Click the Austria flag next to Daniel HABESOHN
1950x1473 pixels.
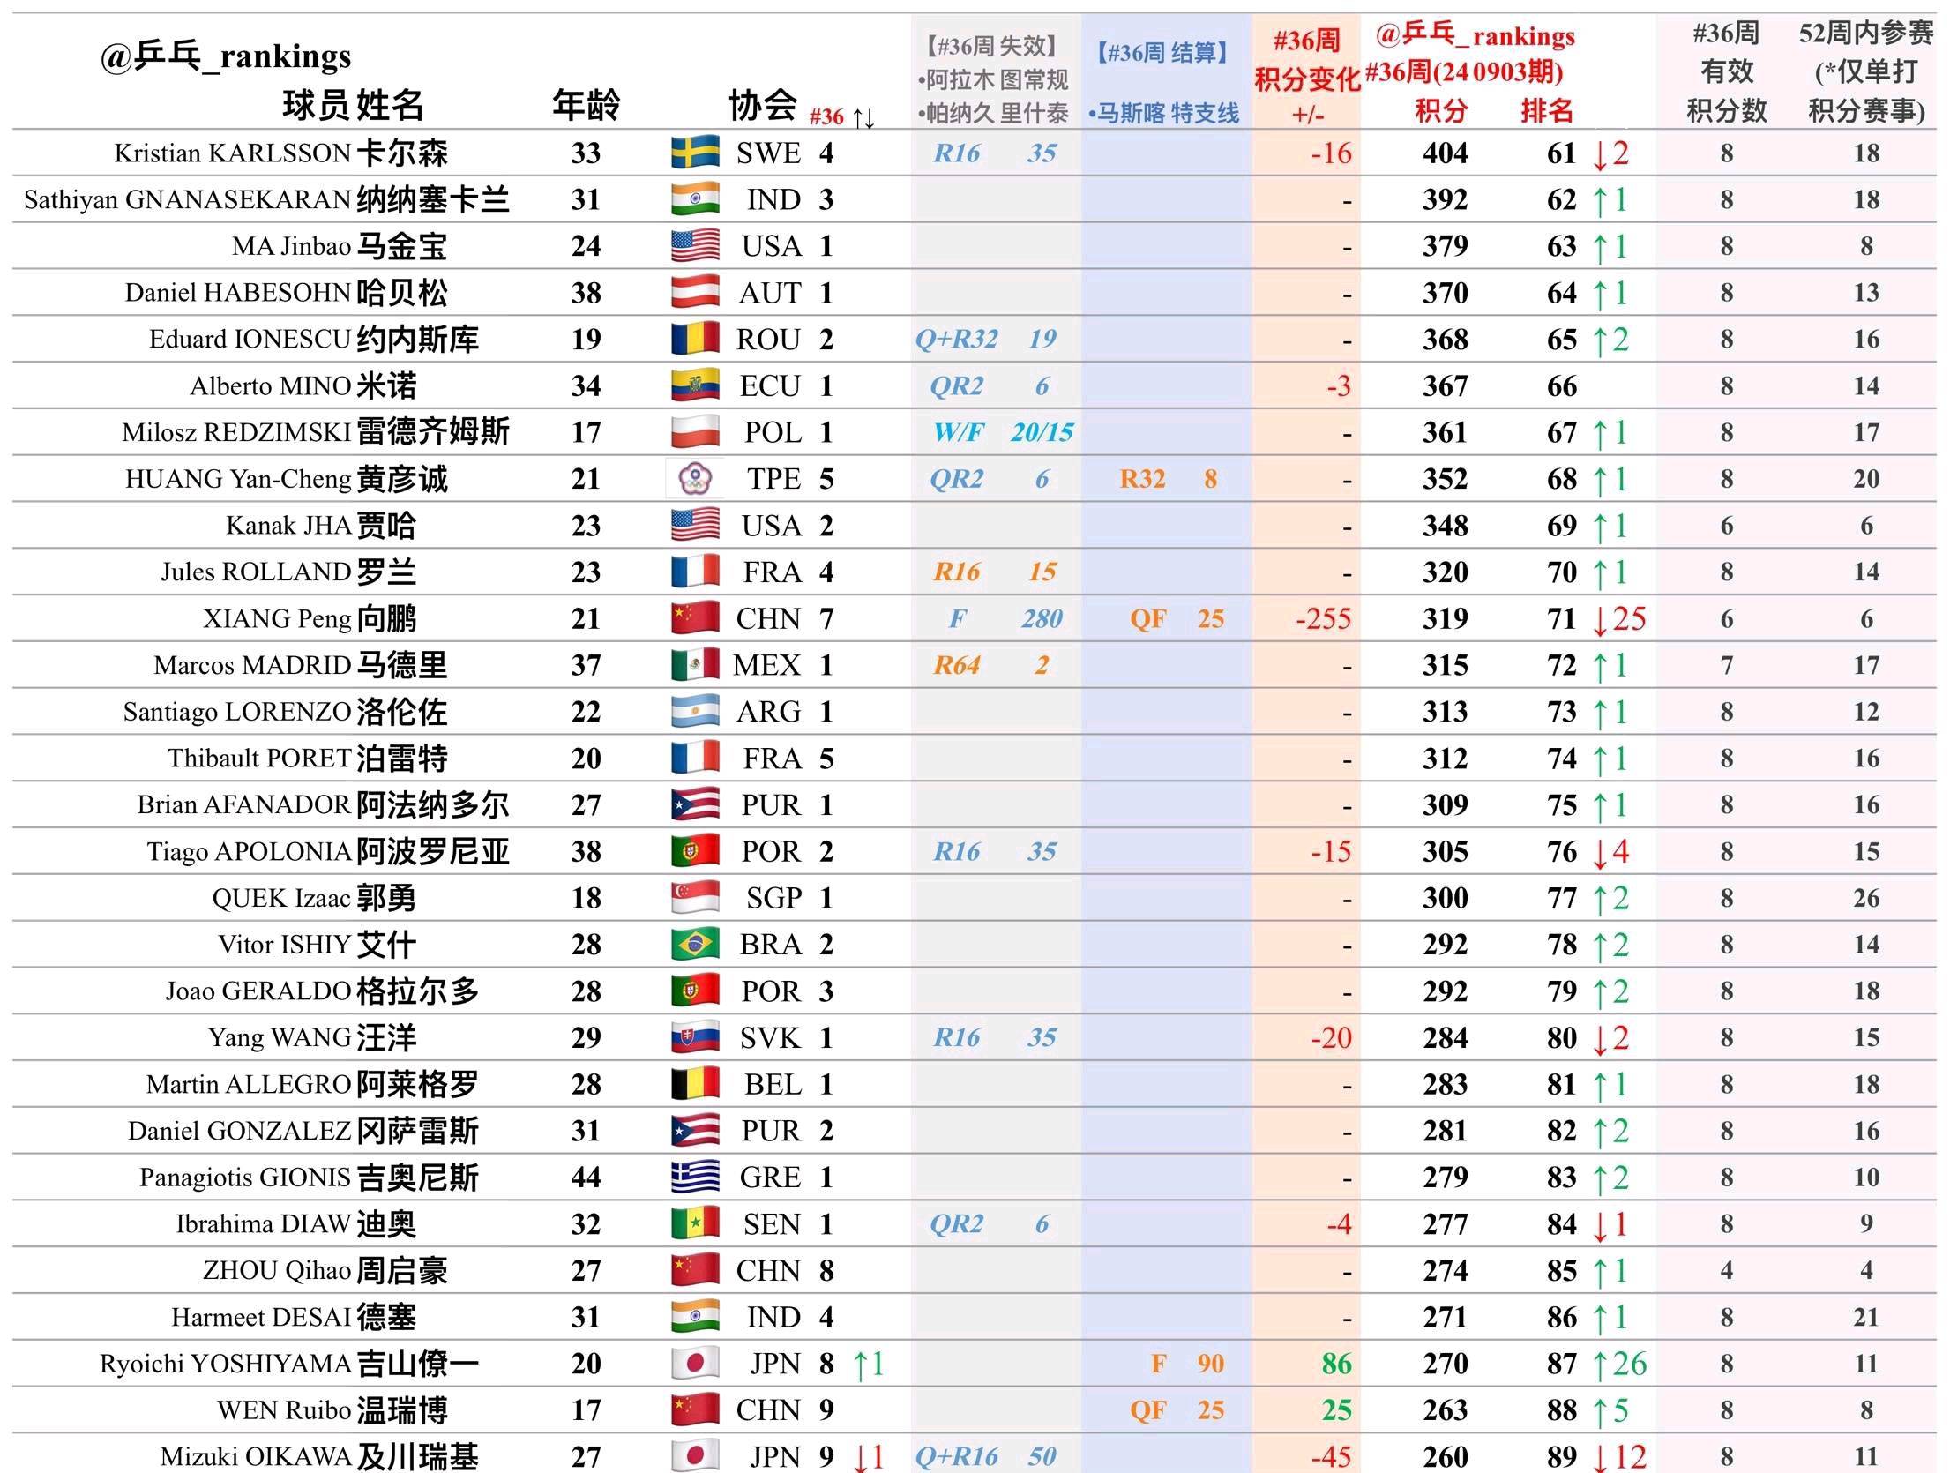pos(695,293)
